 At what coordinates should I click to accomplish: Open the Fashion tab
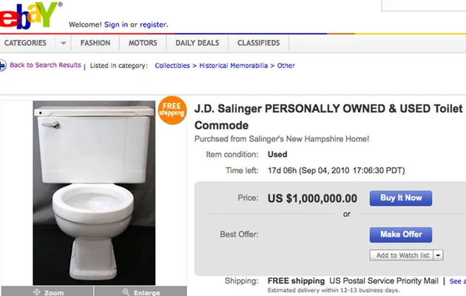coord(95,43)
